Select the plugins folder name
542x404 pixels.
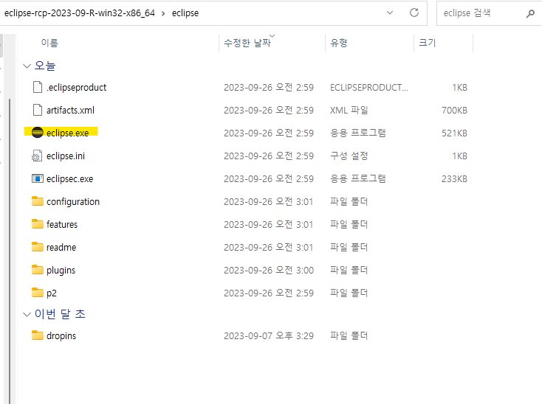61,270
